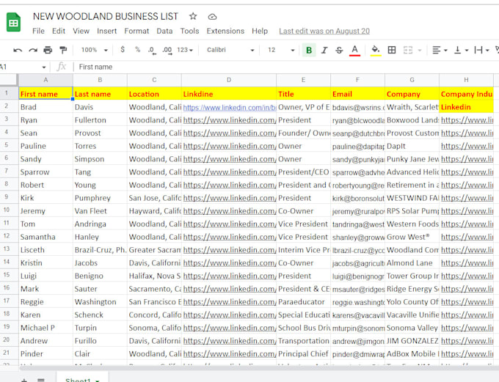
Task: Open Kirk Pumphrey's LinkedIn link in column D
Action: pos(230,198)
